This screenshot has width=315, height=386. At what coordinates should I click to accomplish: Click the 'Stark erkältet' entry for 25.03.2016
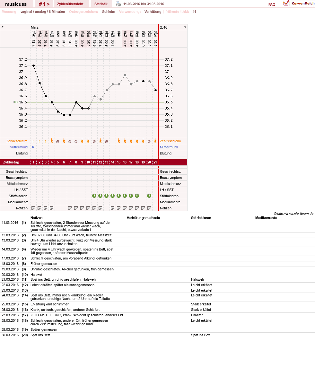click(201, 304)
